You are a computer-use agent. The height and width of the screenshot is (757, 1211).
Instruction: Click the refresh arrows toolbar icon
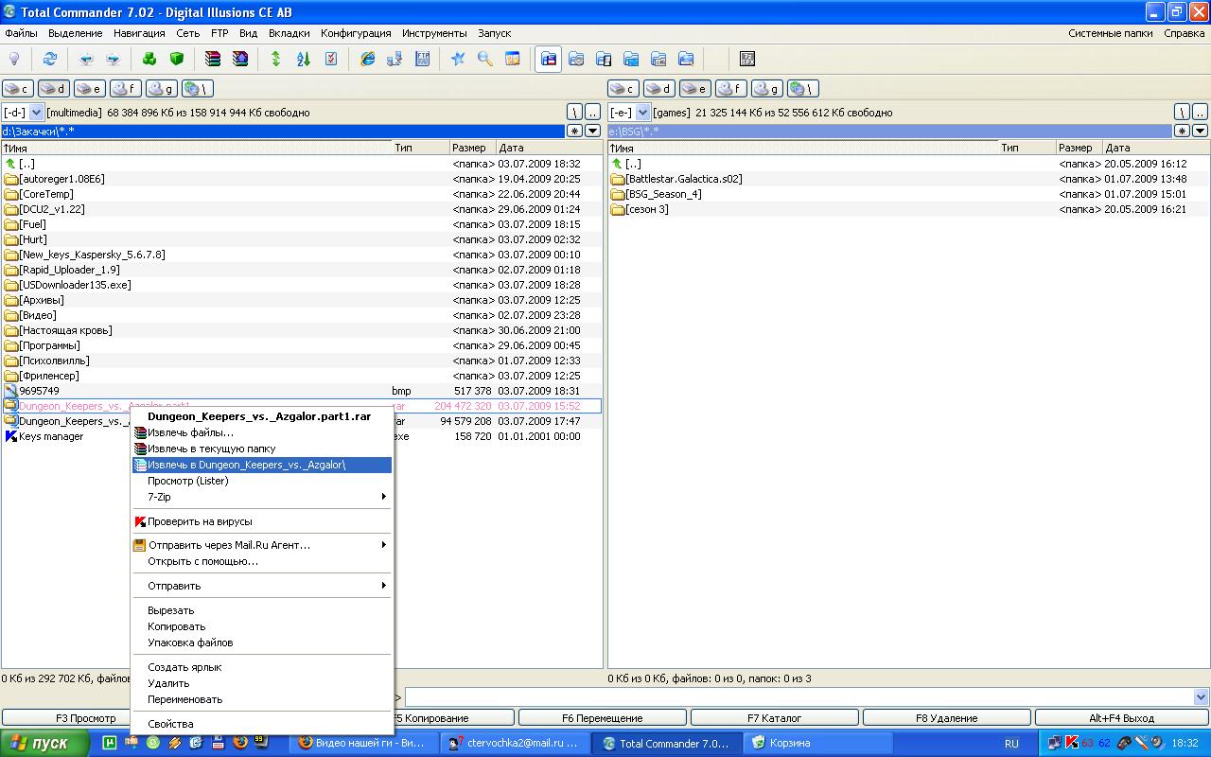(x=49, y=59)
